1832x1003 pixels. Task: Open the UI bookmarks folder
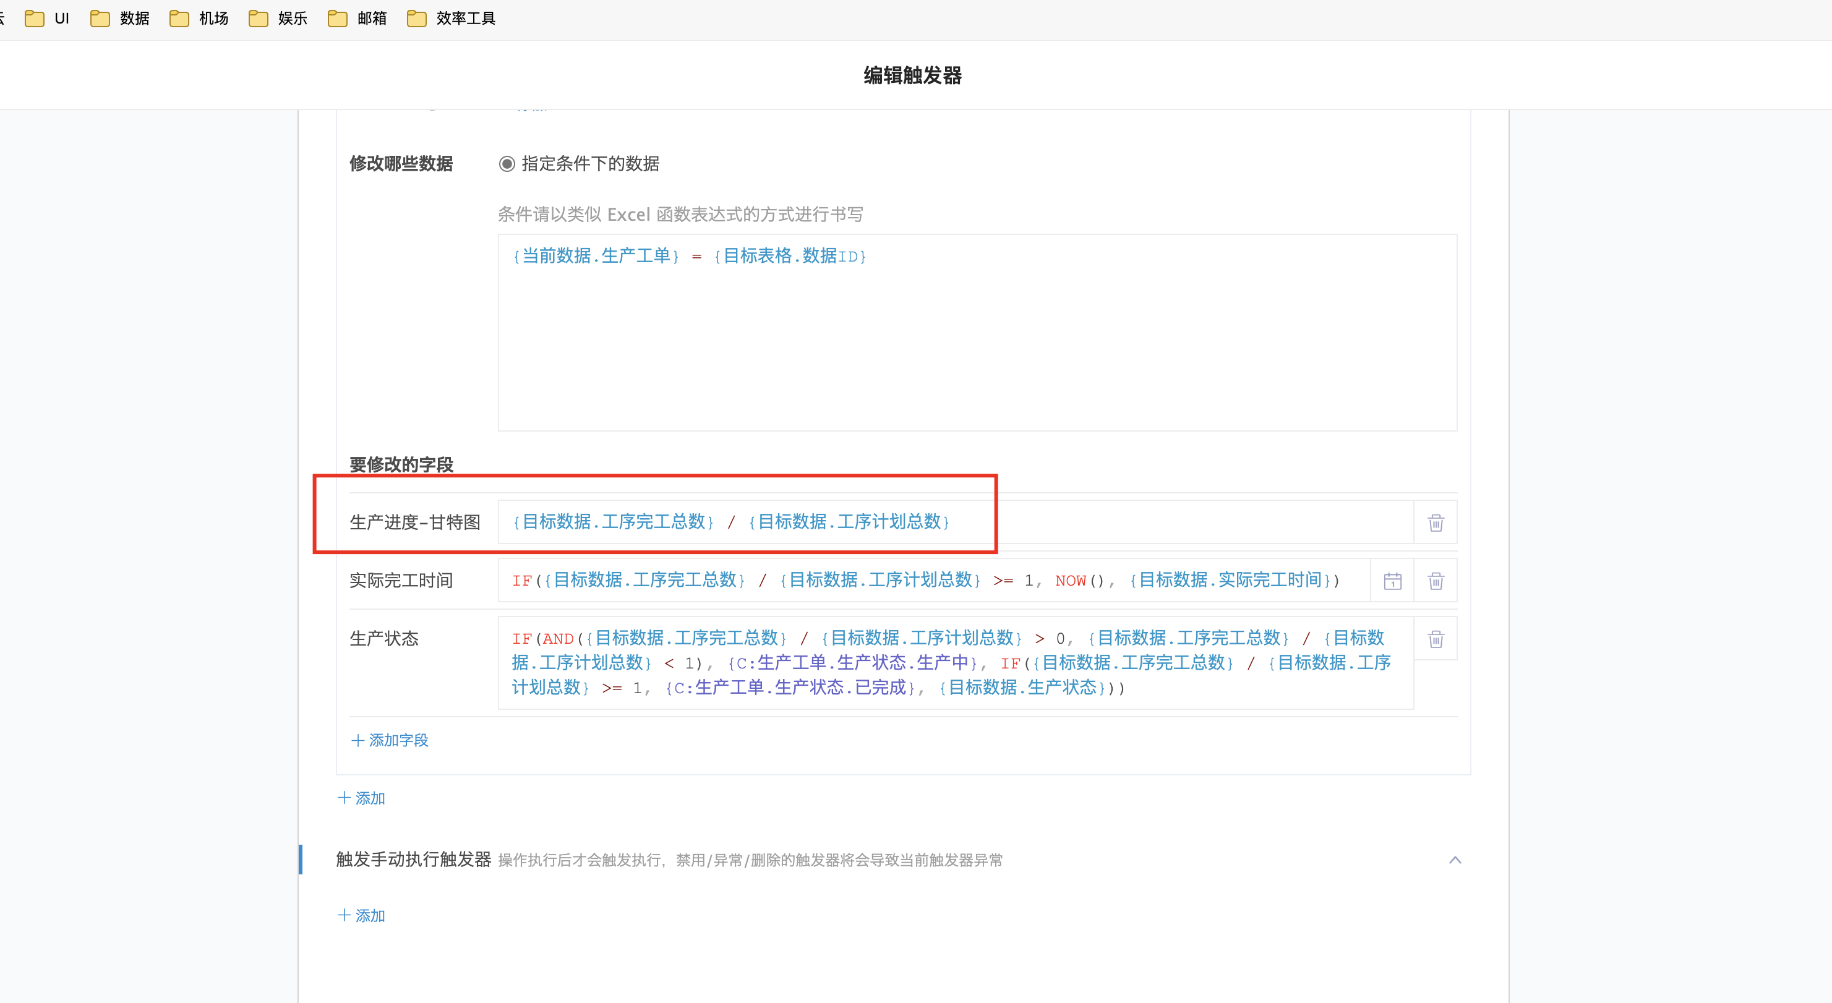point(47,19)
